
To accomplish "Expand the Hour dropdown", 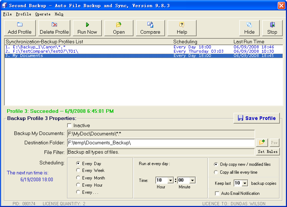I will pos(170,180).
